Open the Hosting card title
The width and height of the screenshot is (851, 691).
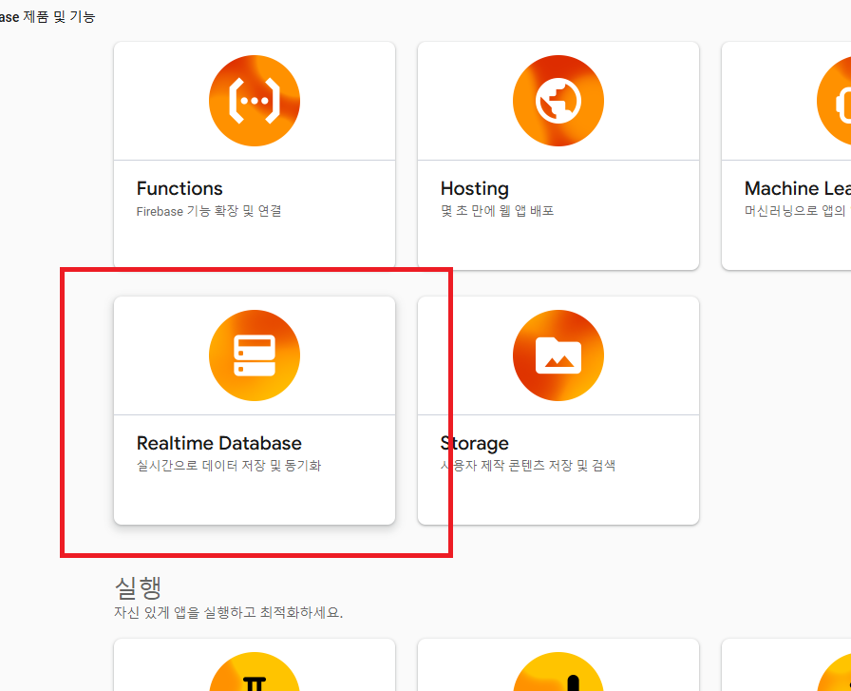tap(474, 188)
